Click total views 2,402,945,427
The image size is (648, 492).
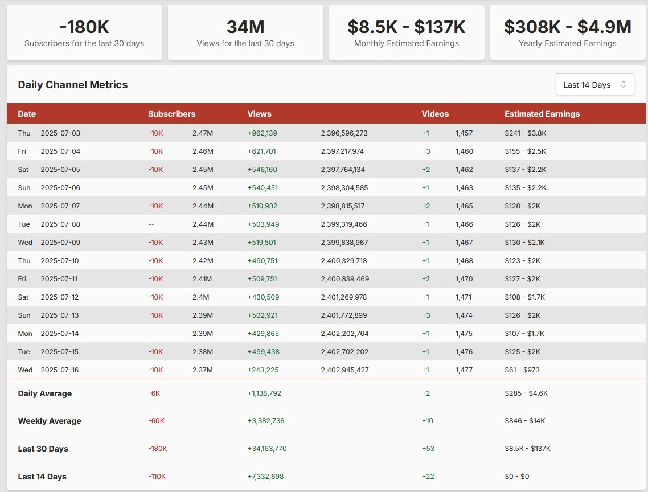(344, 370)
